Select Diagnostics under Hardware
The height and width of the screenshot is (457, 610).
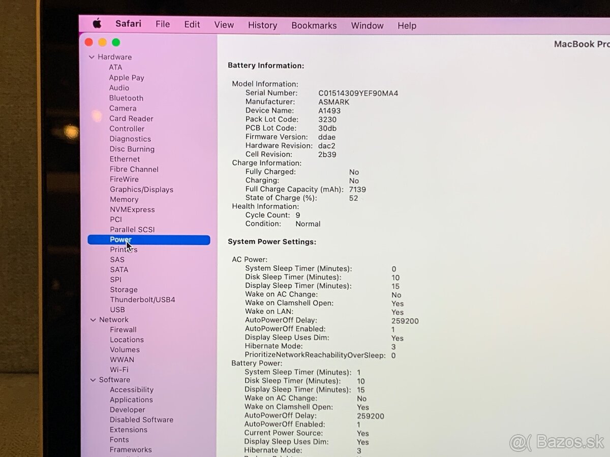pyautogui.click(x=130, y=139)
